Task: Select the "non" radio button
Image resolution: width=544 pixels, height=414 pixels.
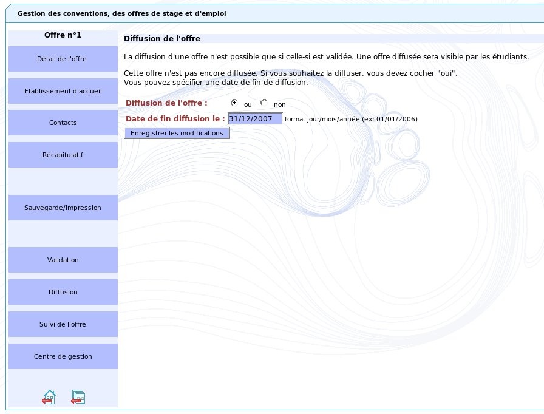Action: click(264, 103)
